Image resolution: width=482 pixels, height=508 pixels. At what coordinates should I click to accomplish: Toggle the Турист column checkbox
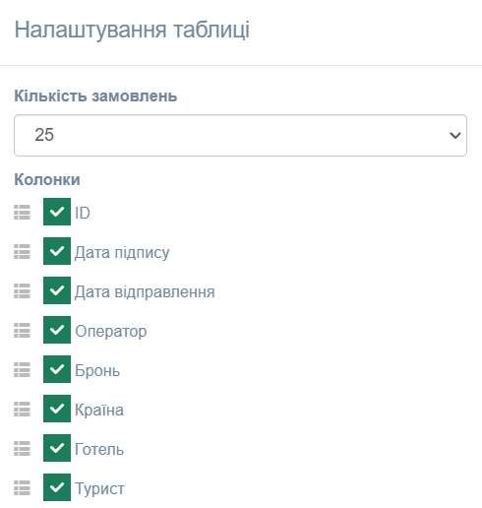click(57, 487)
